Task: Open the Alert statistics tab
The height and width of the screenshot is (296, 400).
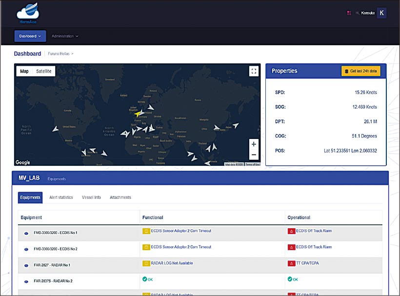Action: 61,197
